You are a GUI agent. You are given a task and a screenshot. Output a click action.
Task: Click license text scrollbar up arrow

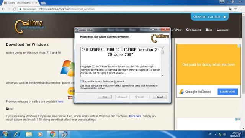pos(162,49)
